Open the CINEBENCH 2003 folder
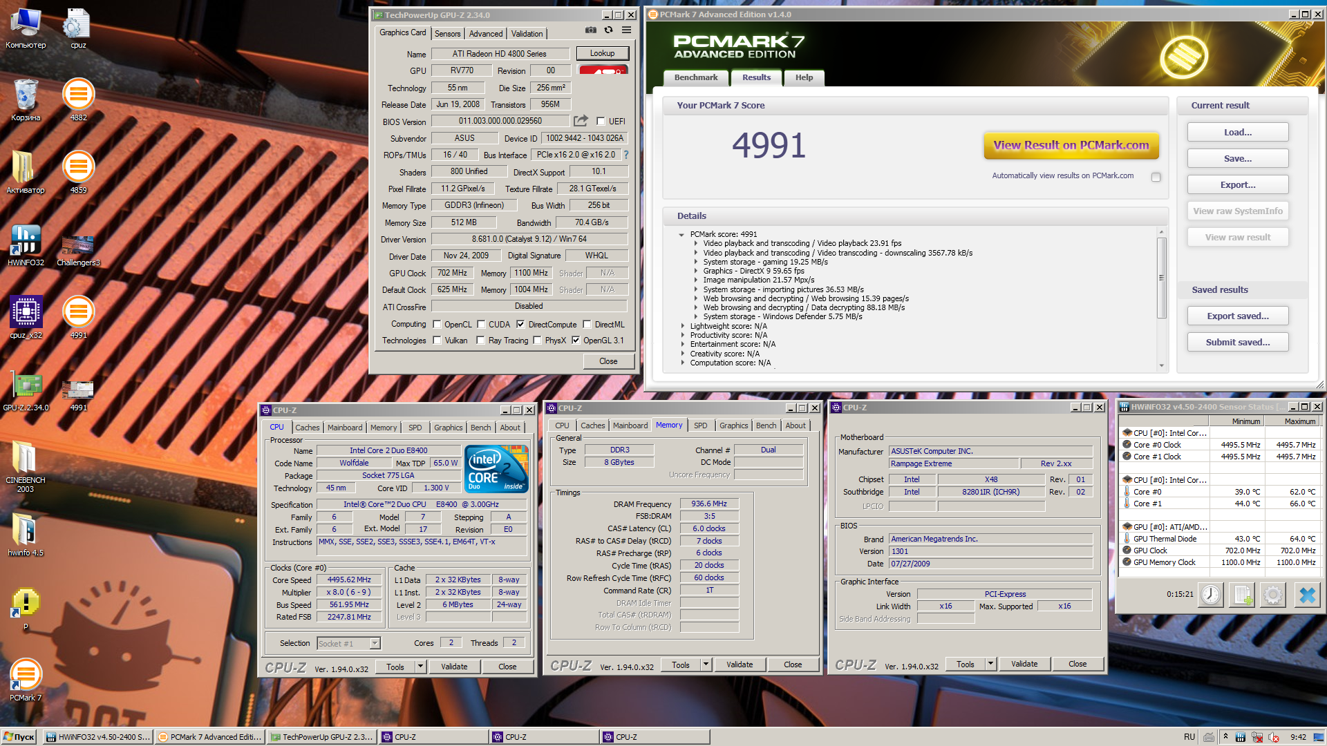This screenshot has height=746, width=1327. tap(26, 467)
